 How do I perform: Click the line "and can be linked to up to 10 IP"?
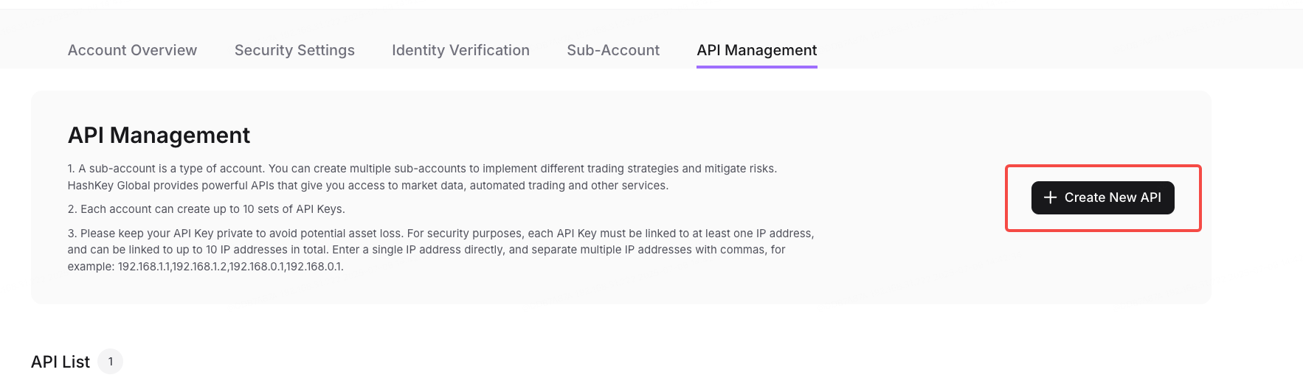426,250
